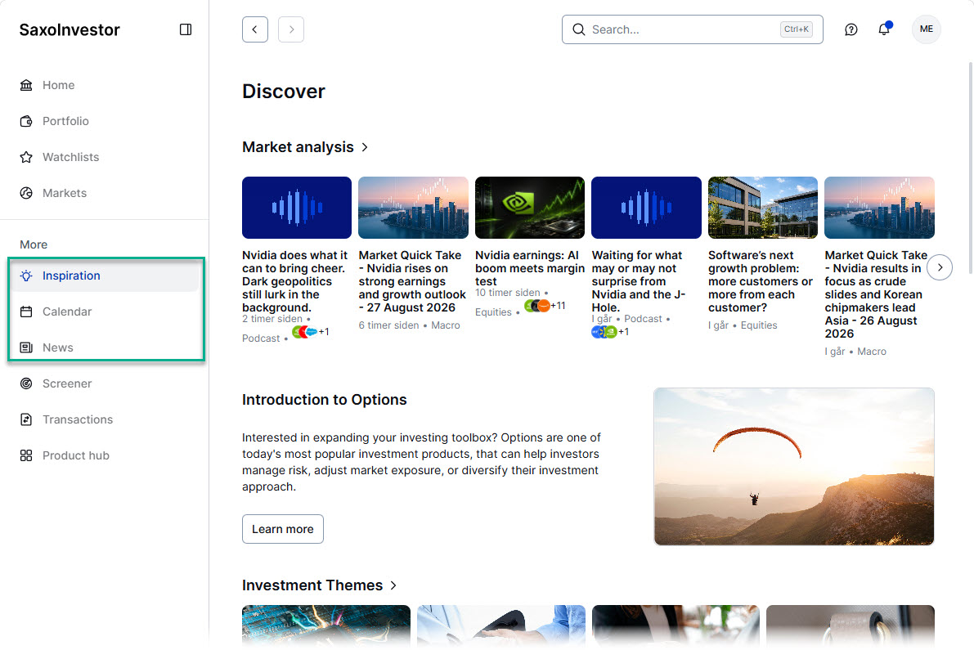Show next market analysis articles arrow
Image resolution: width=974 pixels, height=650 pixels.
[940, 267]
